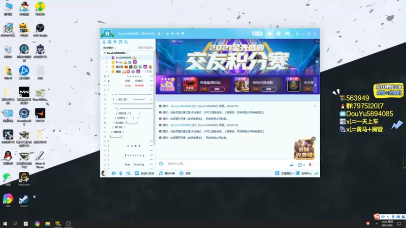The image size is (406, 228).
Task: Click the 2021星光盛典 banner image
Action: click(x=238, y=57)
